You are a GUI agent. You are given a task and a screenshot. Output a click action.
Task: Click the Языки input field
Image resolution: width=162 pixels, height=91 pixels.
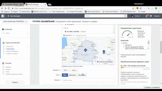point(88,80)
